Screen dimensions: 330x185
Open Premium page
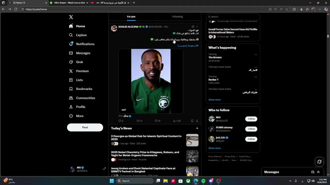[79, 71]
